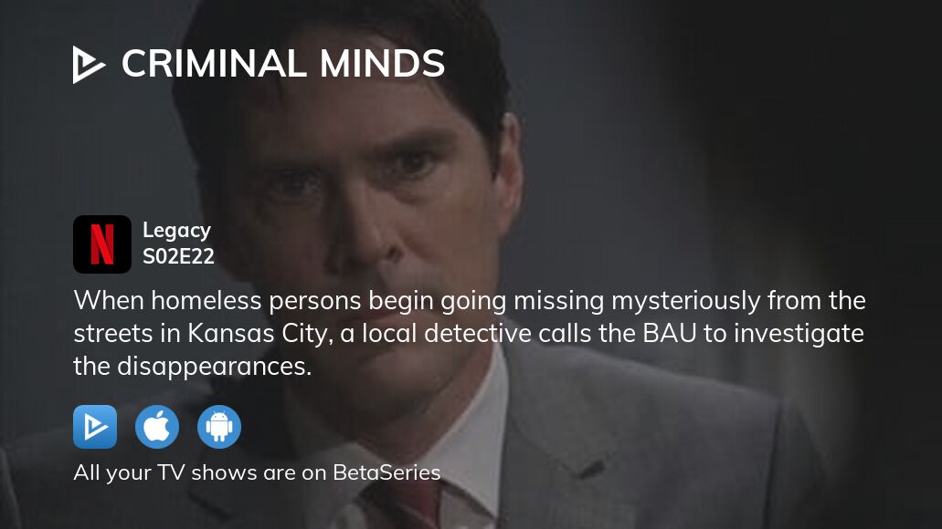Click 'the disappearances.' description line
This screenshot has width=942, height=529.
point(192,367)
